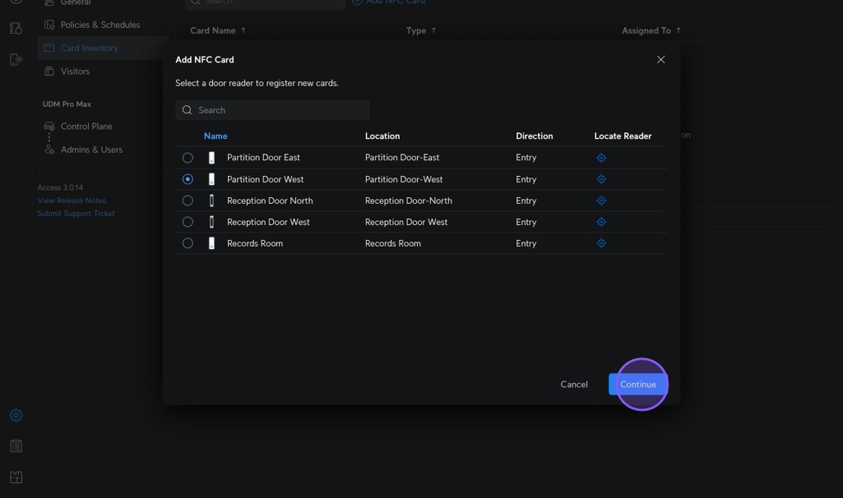Open settings gear in left sidebar
Image resolution: width=843 pixels, height=498 pixels.
[x=16, y=415]
